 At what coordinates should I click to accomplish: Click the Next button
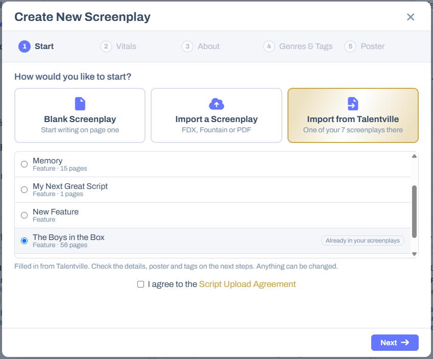pos(395,343)
